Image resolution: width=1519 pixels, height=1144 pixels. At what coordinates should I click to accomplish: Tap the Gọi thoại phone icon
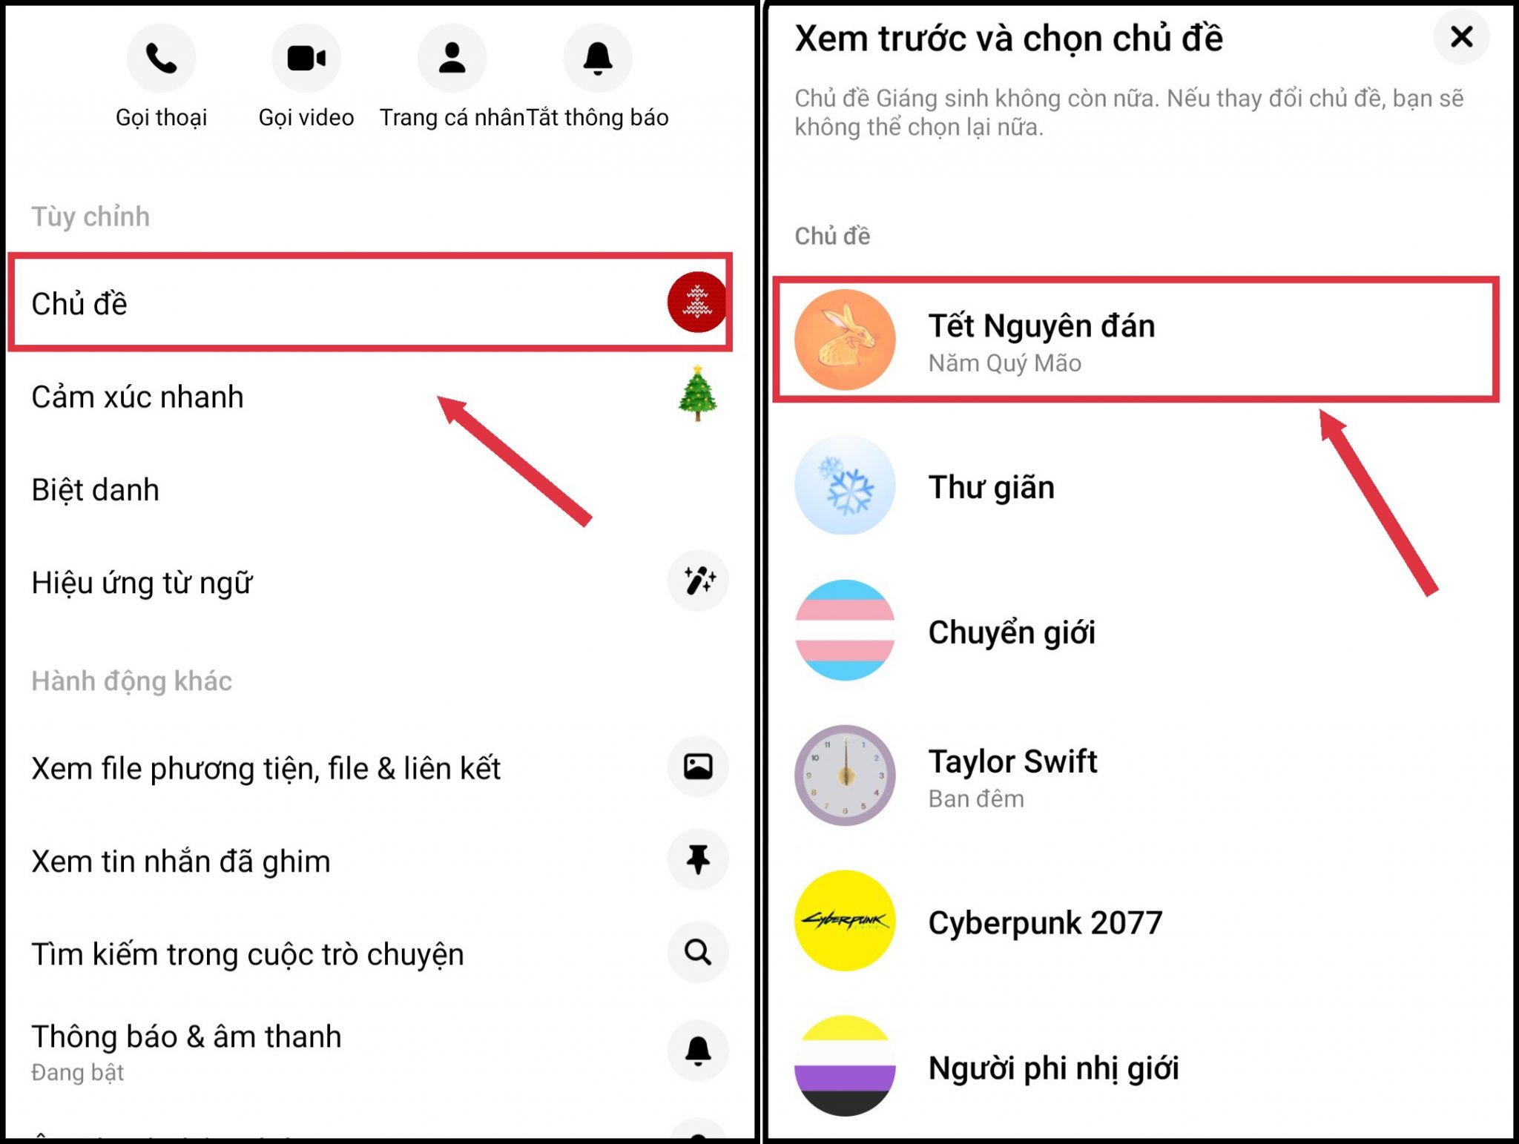[161, 59]
